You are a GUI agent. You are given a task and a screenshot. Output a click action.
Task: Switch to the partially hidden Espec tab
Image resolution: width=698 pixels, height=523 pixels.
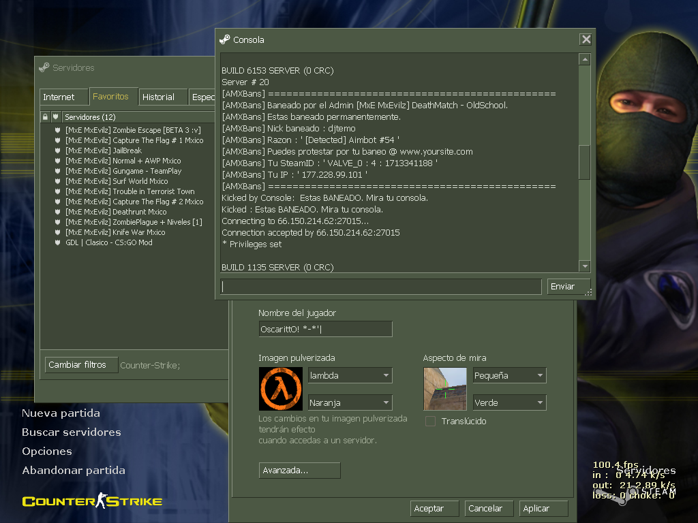pos(202,97)
